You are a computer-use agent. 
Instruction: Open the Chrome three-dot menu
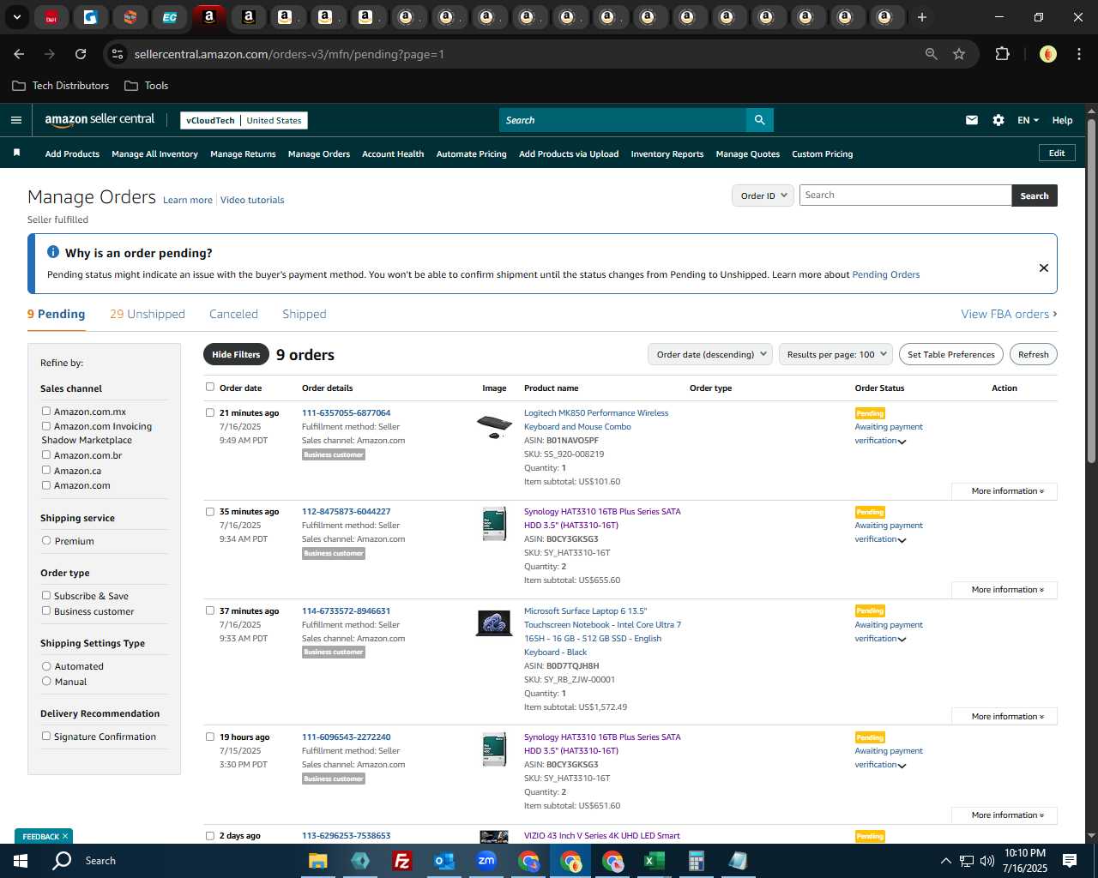[1077, 54]
